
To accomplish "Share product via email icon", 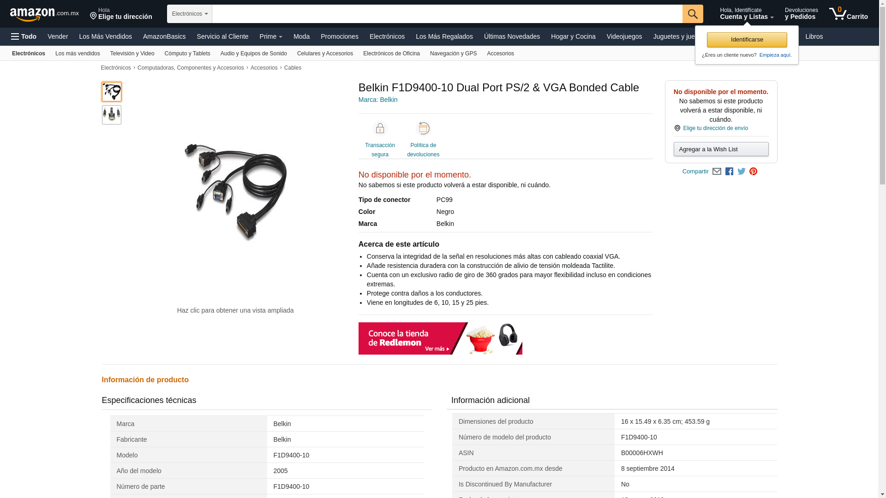I will click(717, 172).
